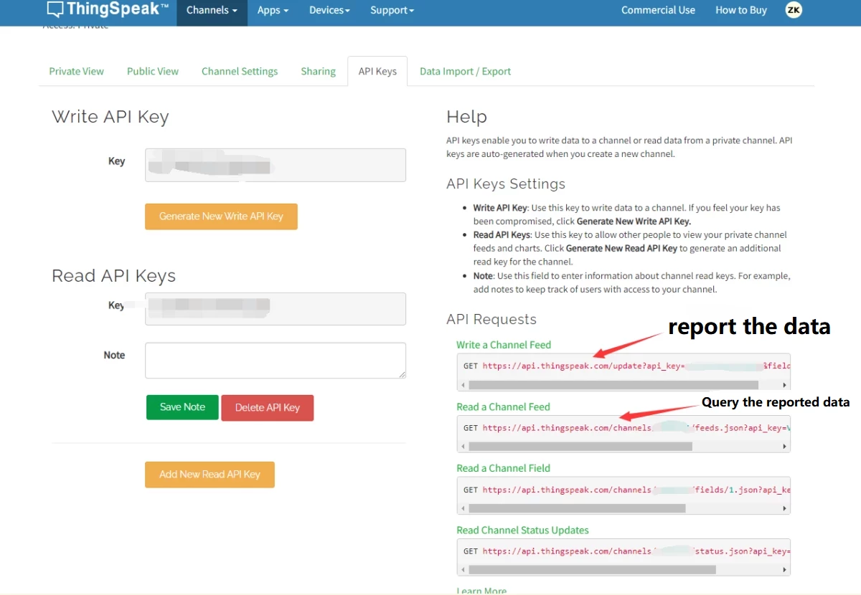Click the 'Note' label beside the text area

pos(114,355)
